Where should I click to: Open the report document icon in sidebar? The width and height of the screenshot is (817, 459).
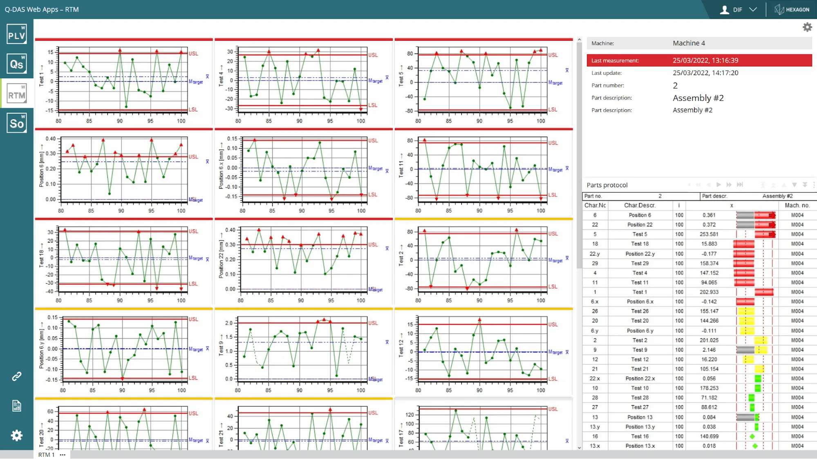(17, 406)
